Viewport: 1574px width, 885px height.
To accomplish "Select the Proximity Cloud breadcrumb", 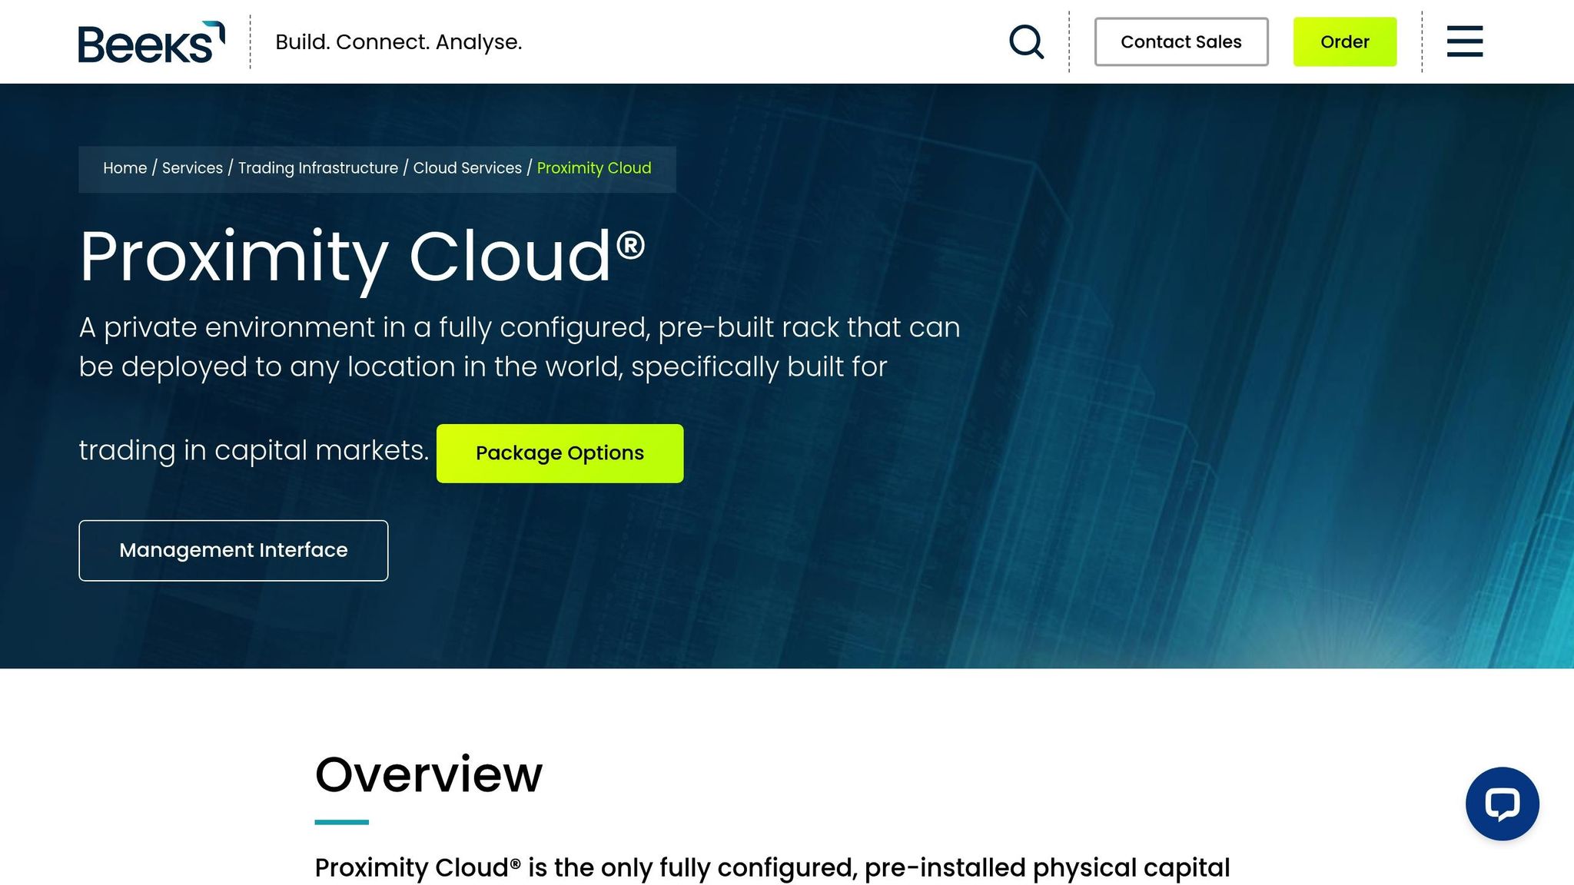I will [x=594, y=168].
